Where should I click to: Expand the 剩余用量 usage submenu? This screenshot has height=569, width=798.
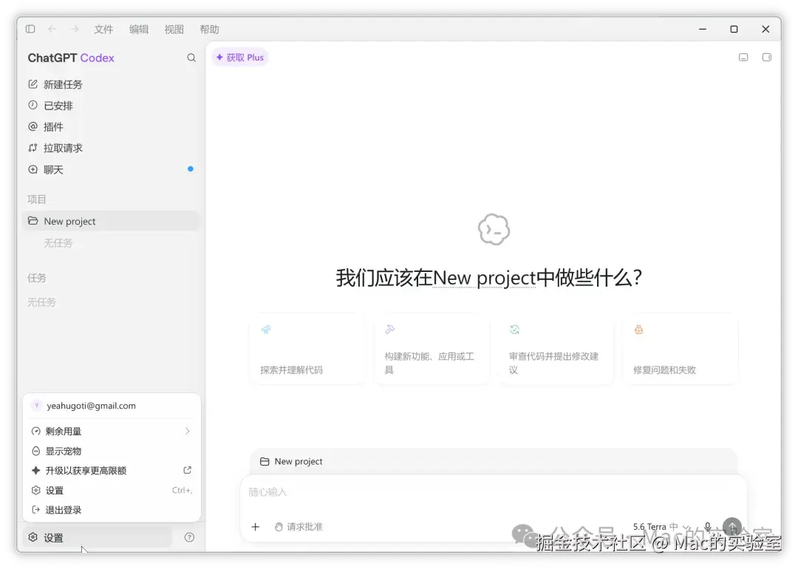[x=112, y=431]
